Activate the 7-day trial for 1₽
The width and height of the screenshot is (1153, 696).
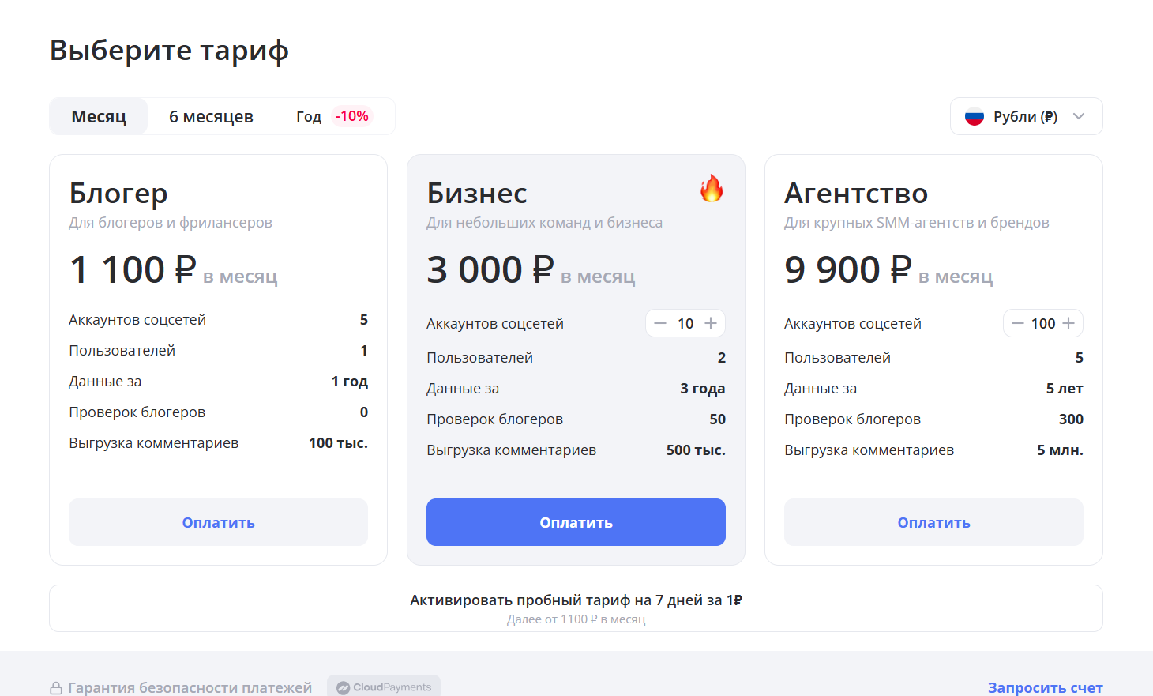point(576,600)
